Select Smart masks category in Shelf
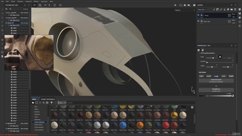Screen dimensions: 242x136 point(39,125)
